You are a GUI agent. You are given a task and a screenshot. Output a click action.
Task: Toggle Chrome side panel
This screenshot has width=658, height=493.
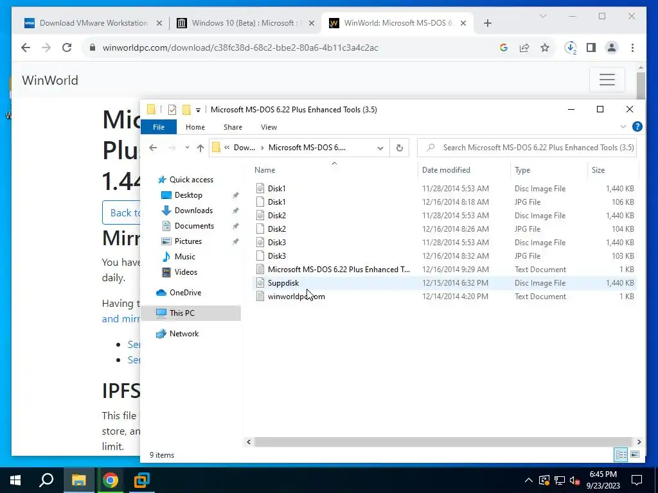coord(591,48)
